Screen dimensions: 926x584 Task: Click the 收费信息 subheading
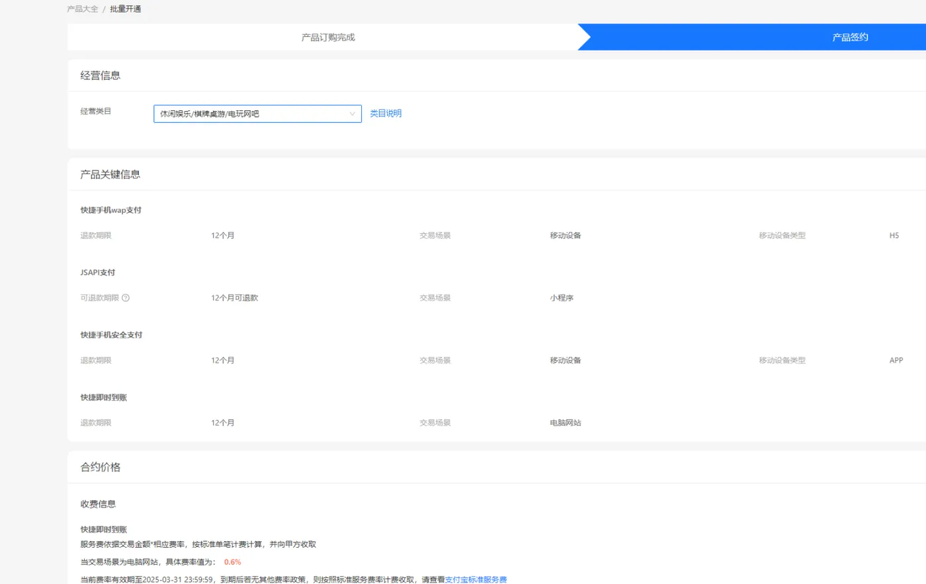click(x=98, y=504)
